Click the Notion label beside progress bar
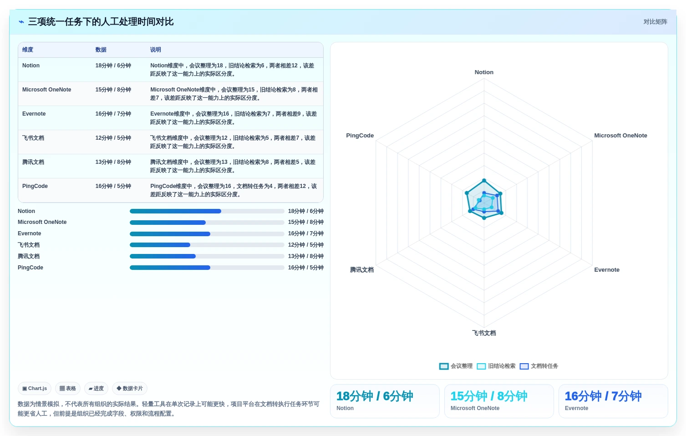Screen dimensions: 686x436 (26, 211)
